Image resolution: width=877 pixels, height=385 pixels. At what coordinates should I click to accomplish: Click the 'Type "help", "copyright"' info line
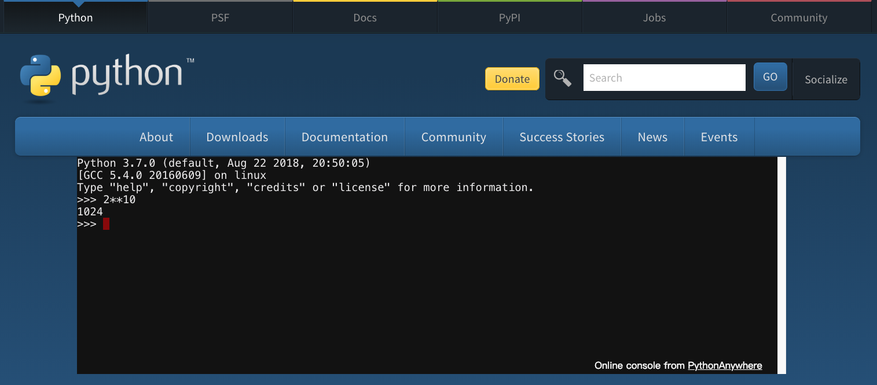pyautogui.click(x=305, y=188)
